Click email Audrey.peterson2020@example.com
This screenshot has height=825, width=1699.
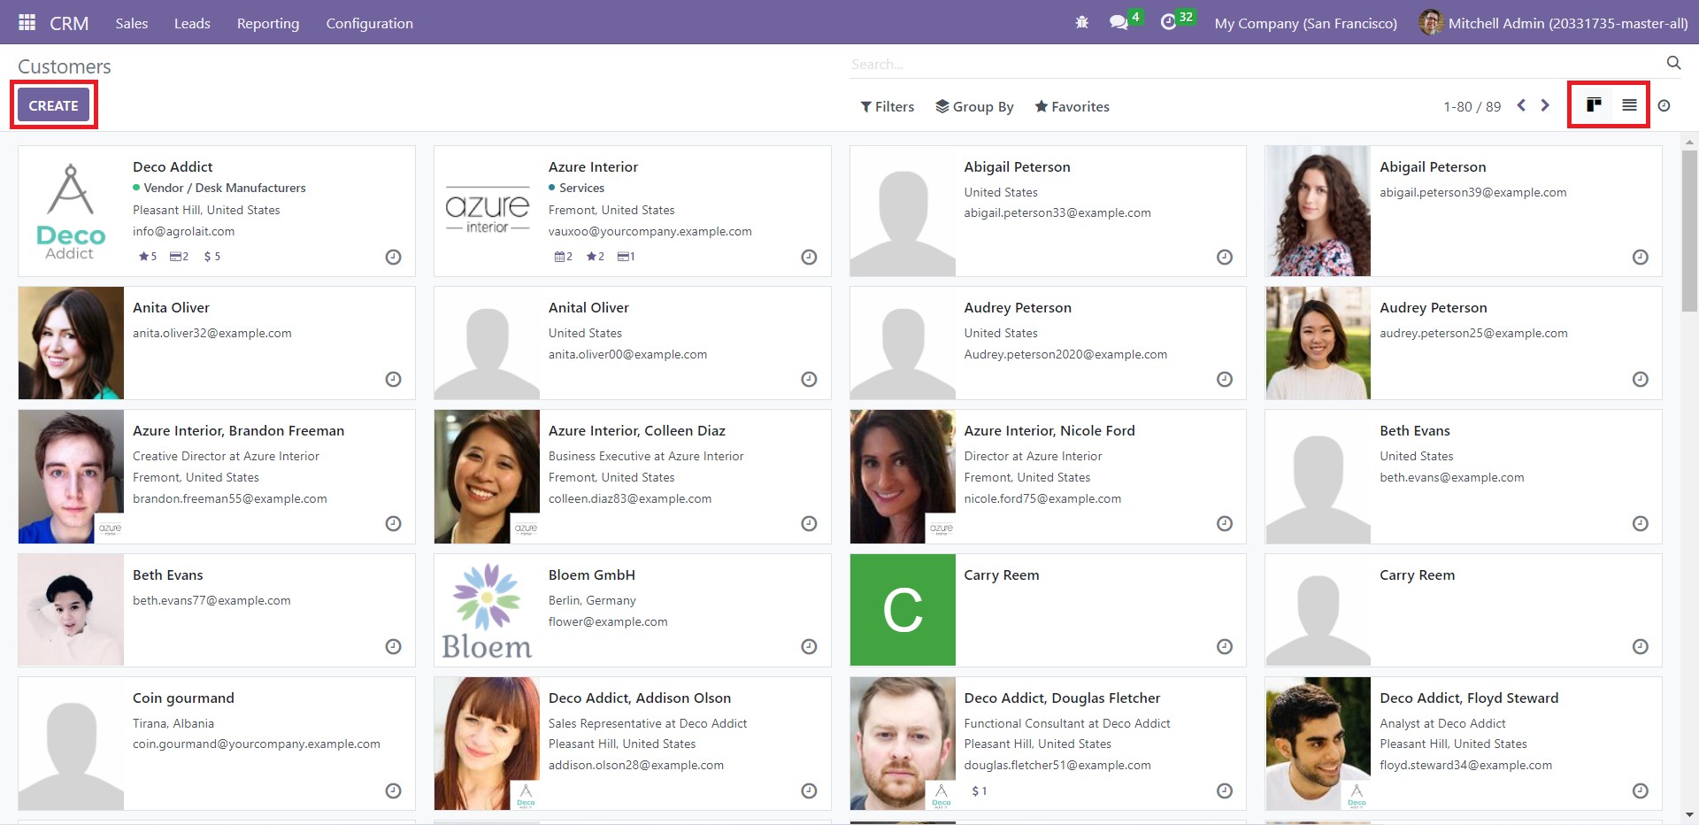click(1065, 354)
